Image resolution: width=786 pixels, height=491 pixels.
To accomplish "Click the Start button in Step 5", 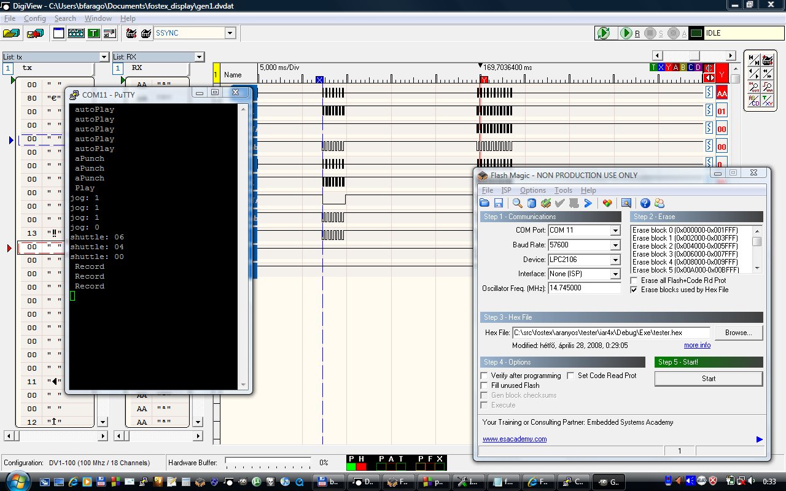I will (x=709, y=379).
